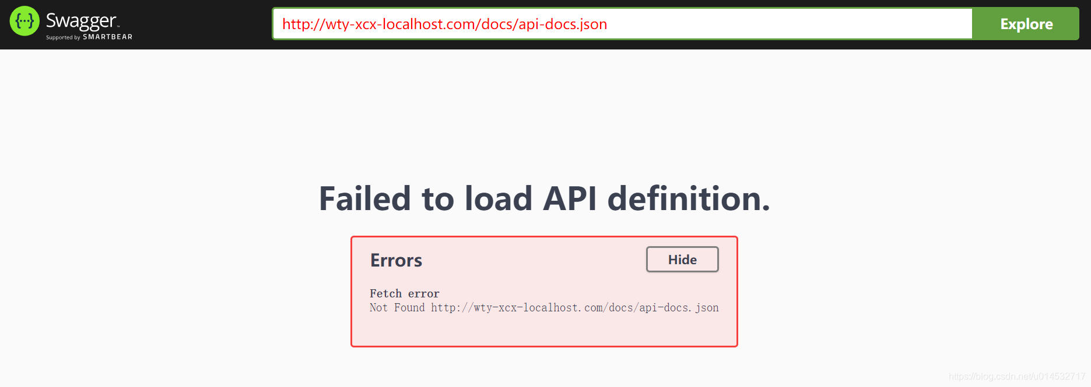
Task: Click the API docs URL input field
Action: click(622, 24)
